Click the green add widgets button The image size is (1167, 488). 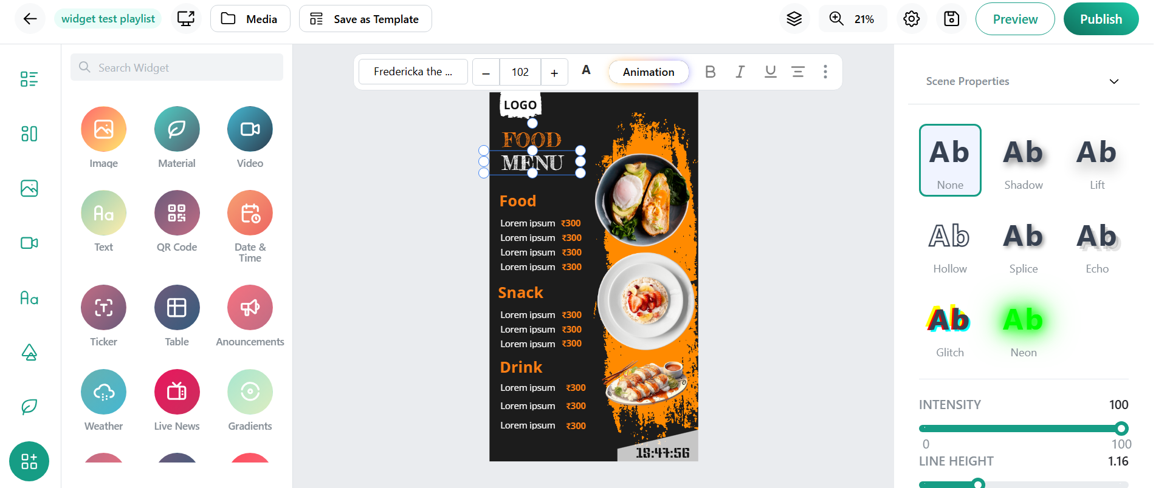coord(29,461)
